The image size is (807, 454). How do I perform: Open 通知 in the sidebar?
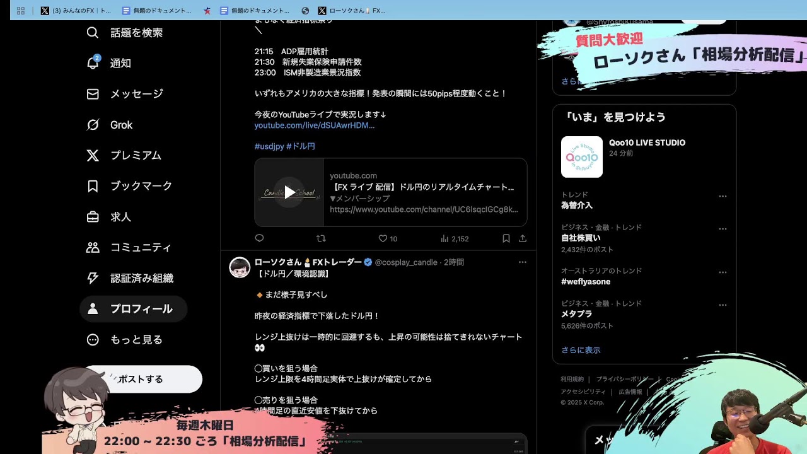coord(120,63)
